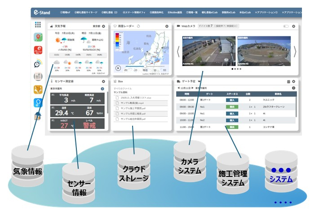Open calendar icon in gate schedule widget

pos(289,82)
